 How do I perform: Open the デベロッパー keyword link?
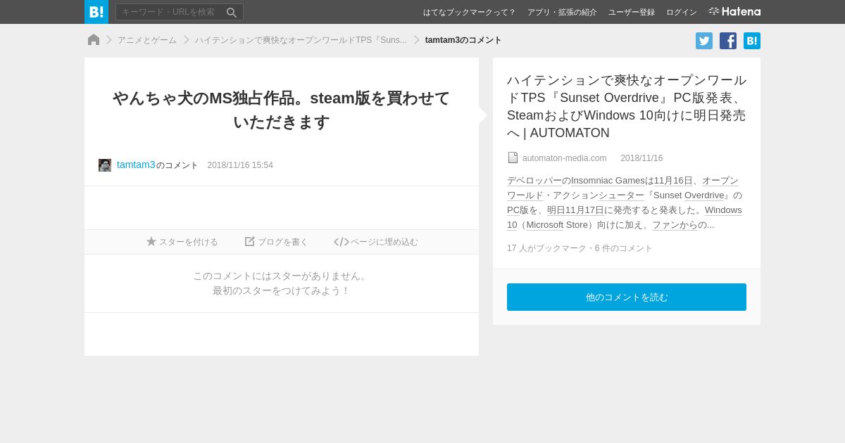pos(534,181)
